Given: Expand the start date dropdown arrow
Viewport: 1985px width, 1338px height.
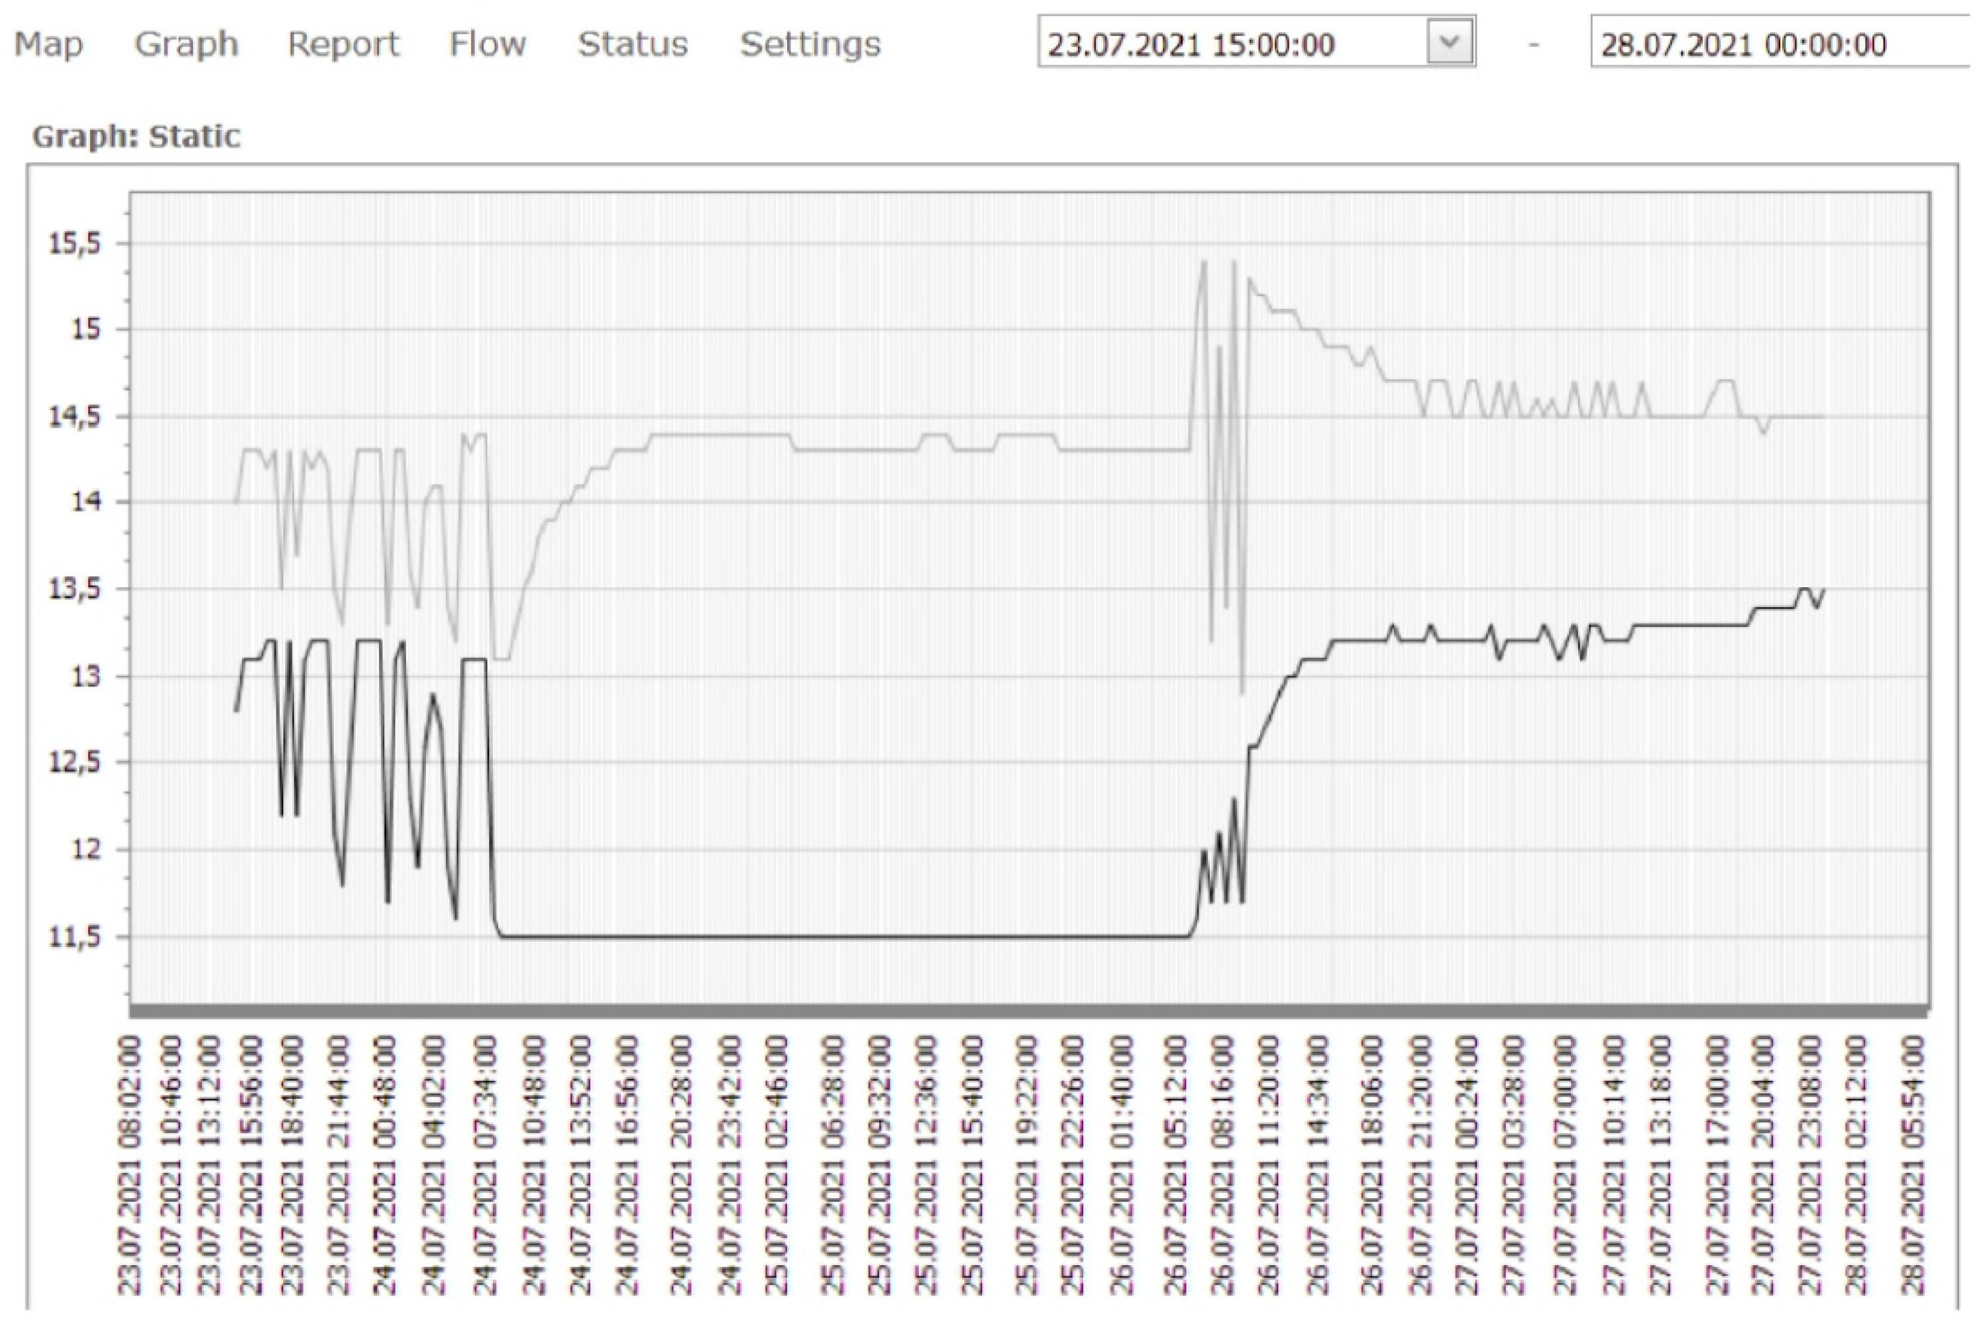Looking at the screenshot, I should (x=1449, y=42).
